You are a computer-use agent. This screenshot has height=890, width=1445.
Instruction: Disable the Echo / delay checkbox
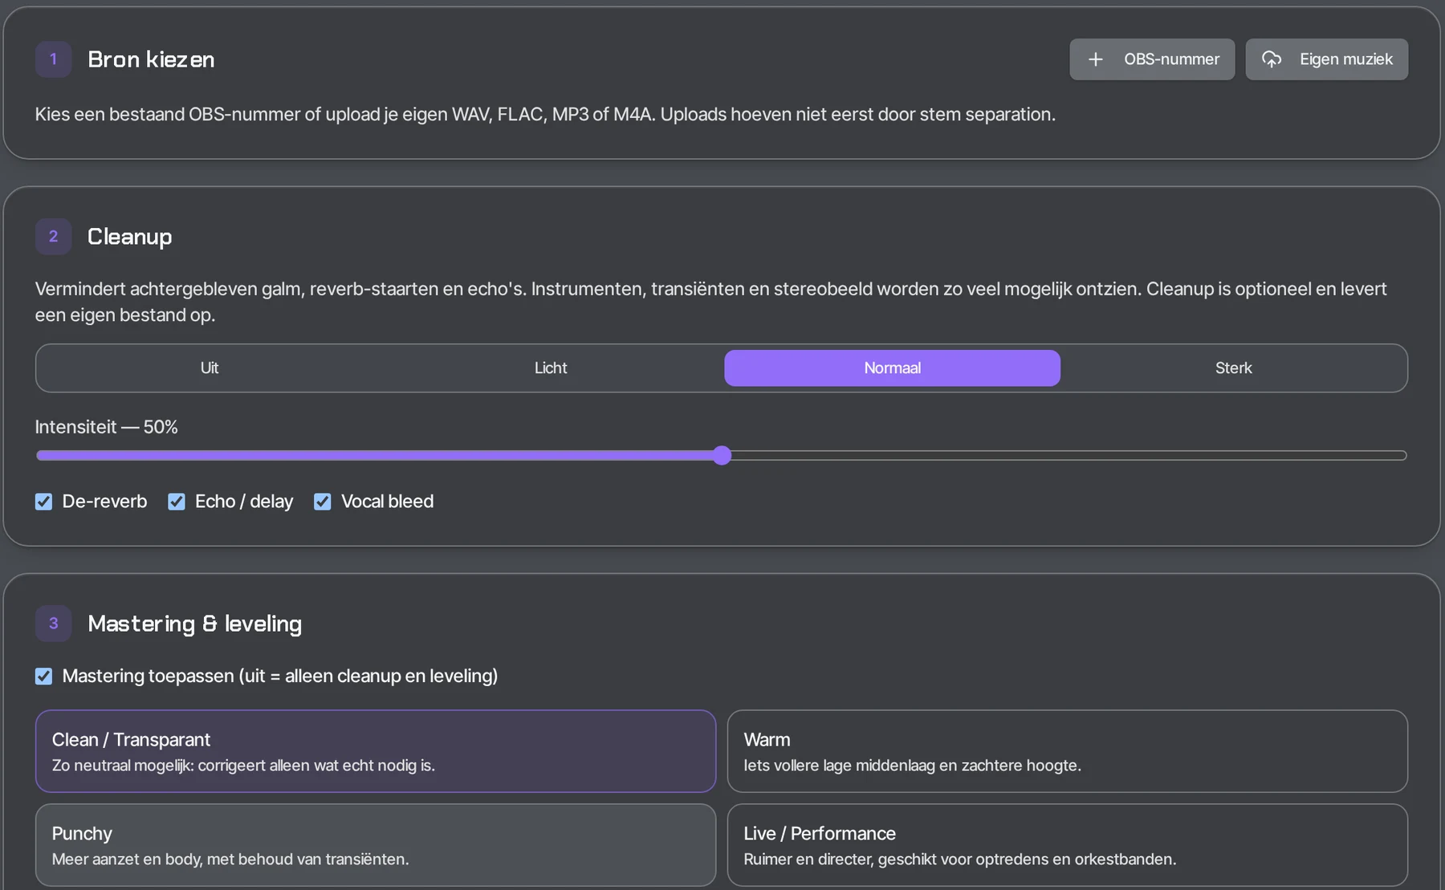(x=177, y=502)
